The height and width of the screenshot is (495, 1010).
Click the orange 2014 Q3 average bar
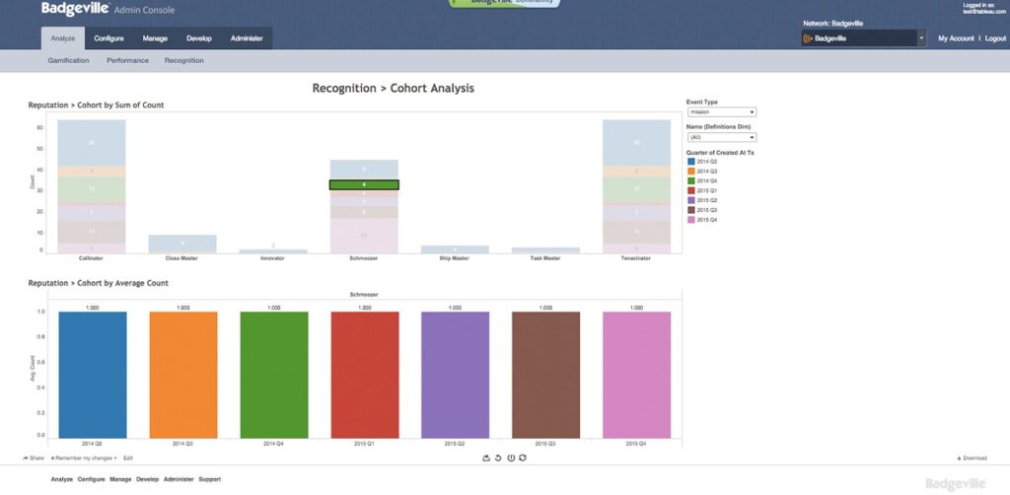tap(183, 376)
